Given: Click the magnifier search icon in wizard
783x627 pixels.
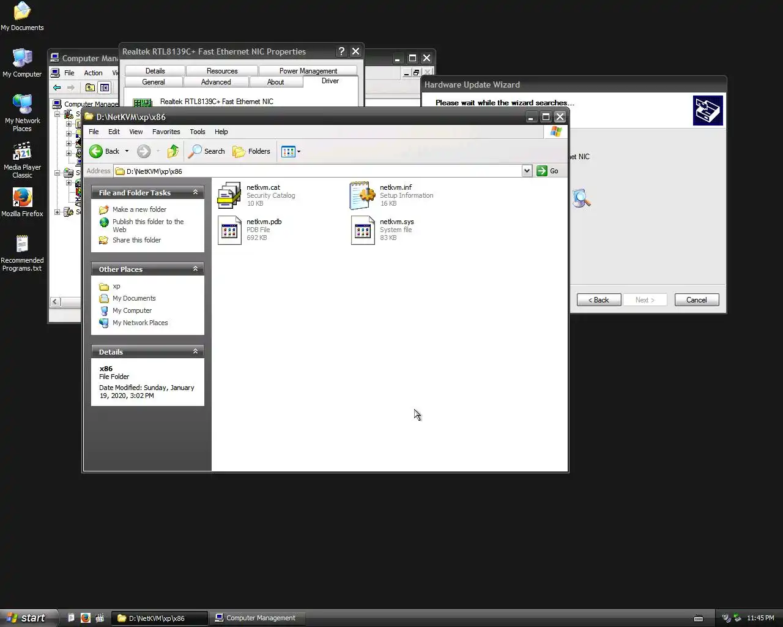Looking at the screenshot, I should coord(582,198).
